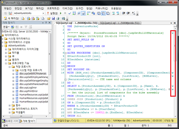Click the Object Explorer vertical scrollbar thumb

pyautogui.click(x=50, y=54)
